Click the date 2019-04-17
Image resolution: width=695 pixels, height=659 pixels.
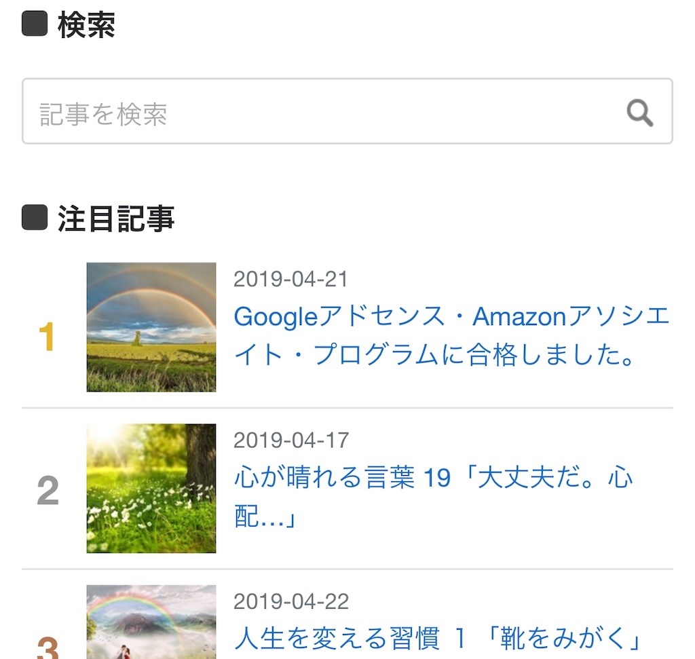(x=290, y=440)
